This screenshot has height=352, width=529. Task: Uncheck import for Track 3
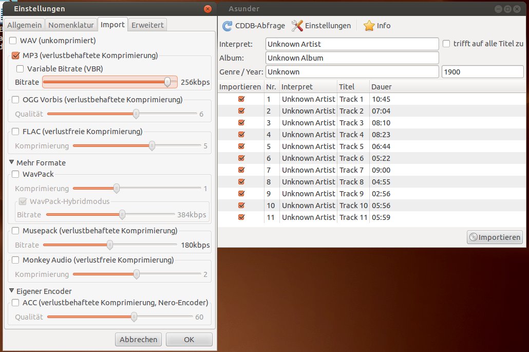(x=241, y=122)
